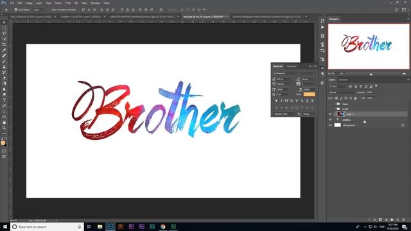Image resolution: width=411 pixels, height=231 pixels.
Task: Open the English: USA language dropdown
Action: (284, 114)
